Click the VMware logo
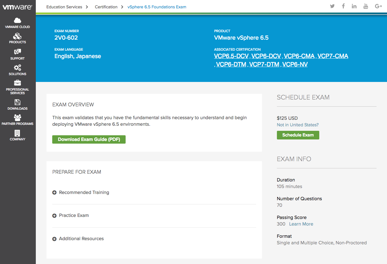 point(17,7)
